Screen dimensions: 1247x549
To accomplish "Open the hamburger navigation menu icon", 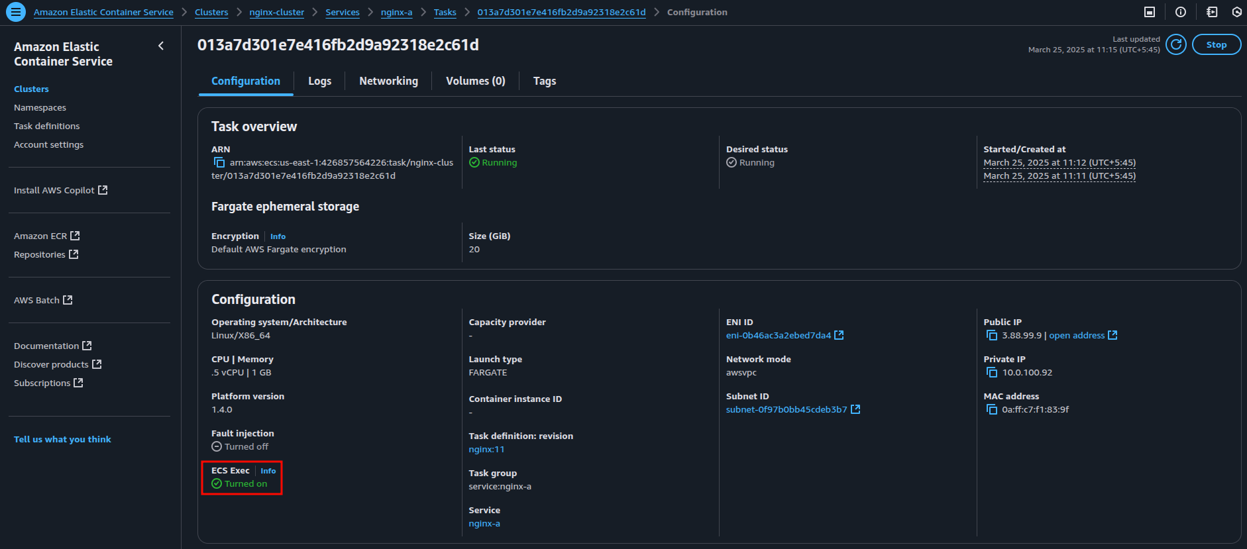I will [15, 12].
